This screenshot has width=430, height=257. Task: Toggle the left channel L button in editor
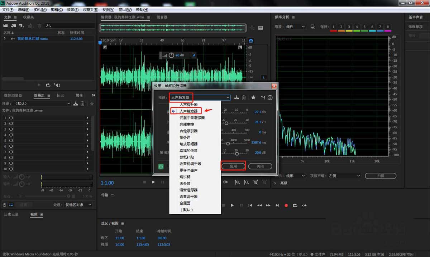point(264,77)
